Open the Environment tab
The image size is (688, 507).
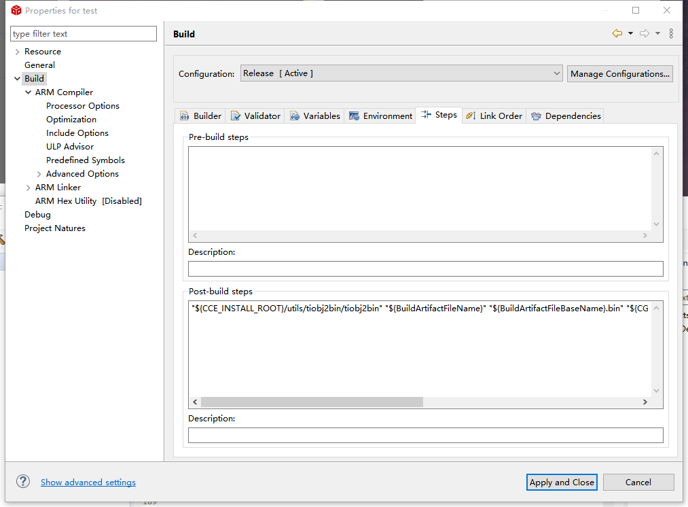[380, 116]
